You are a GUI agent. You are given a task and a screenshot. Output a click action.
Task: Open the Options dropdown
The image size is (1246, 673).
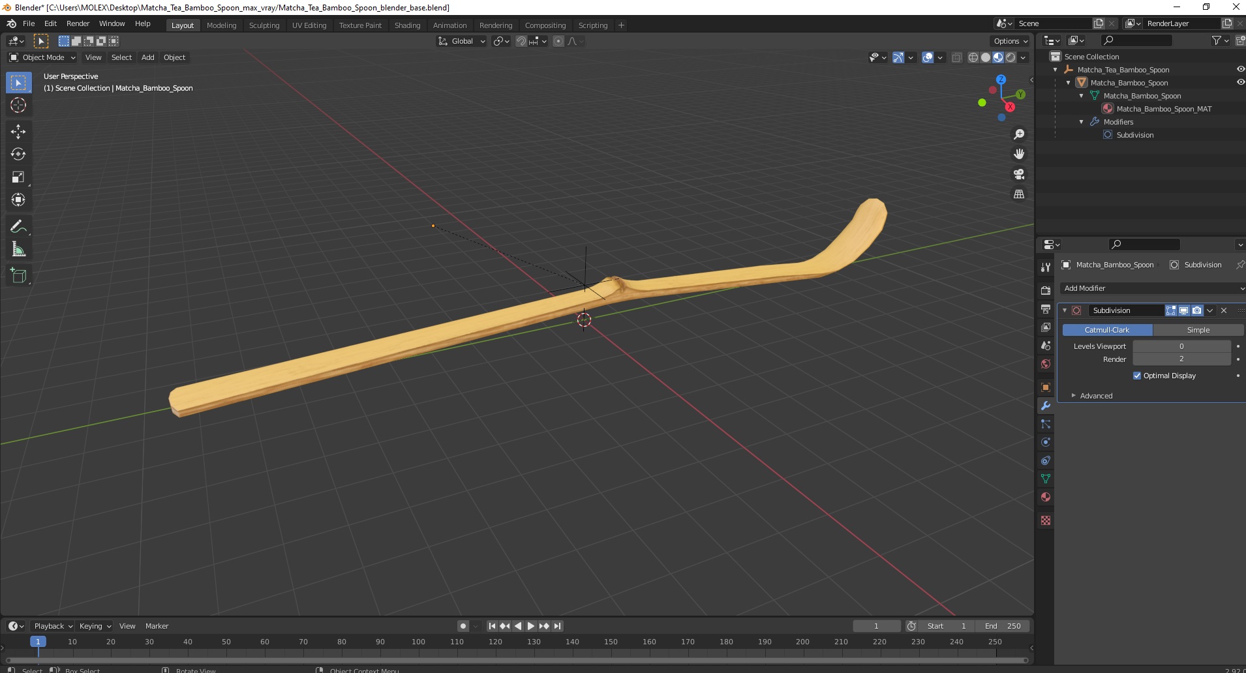[1010, 41]
